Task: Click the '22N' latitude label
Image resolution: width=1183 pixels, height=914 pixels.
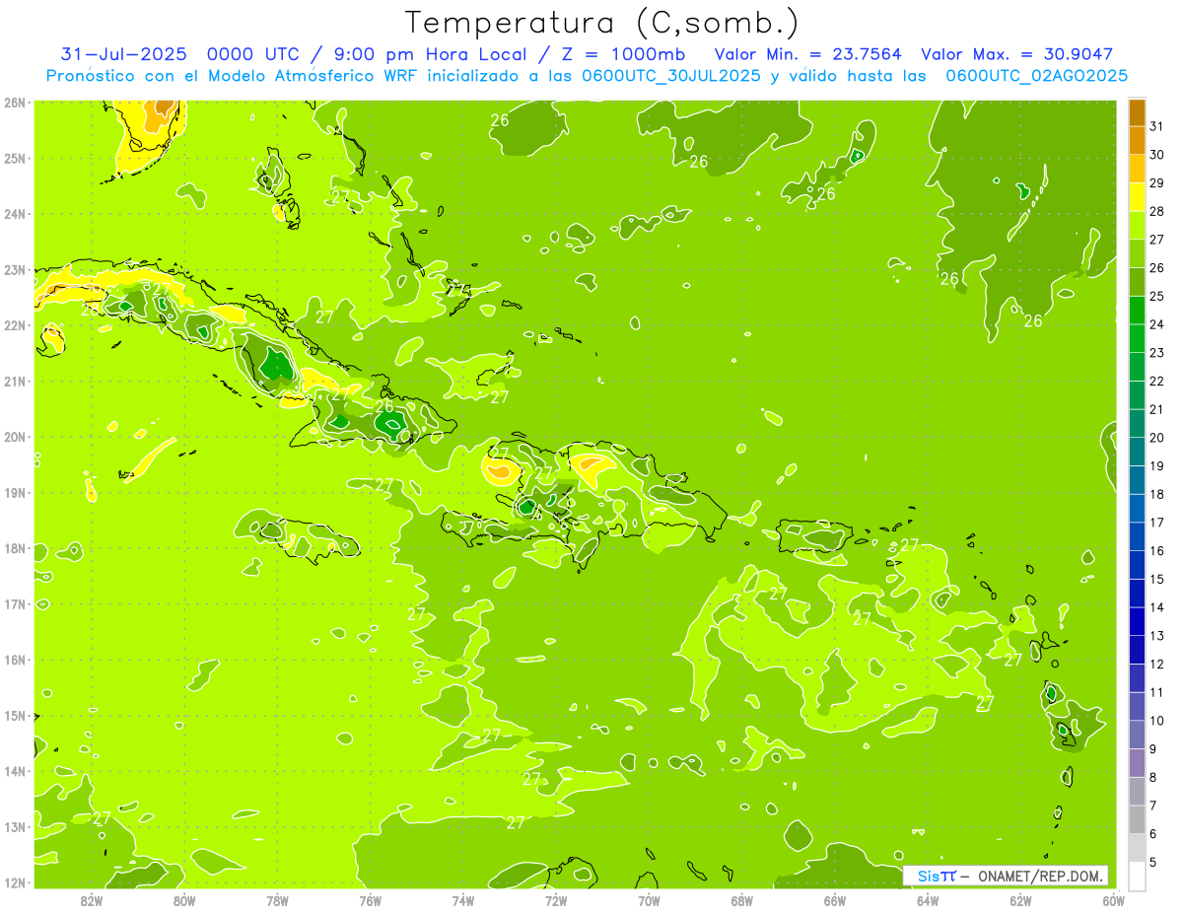Action: (x=15, y=325)
